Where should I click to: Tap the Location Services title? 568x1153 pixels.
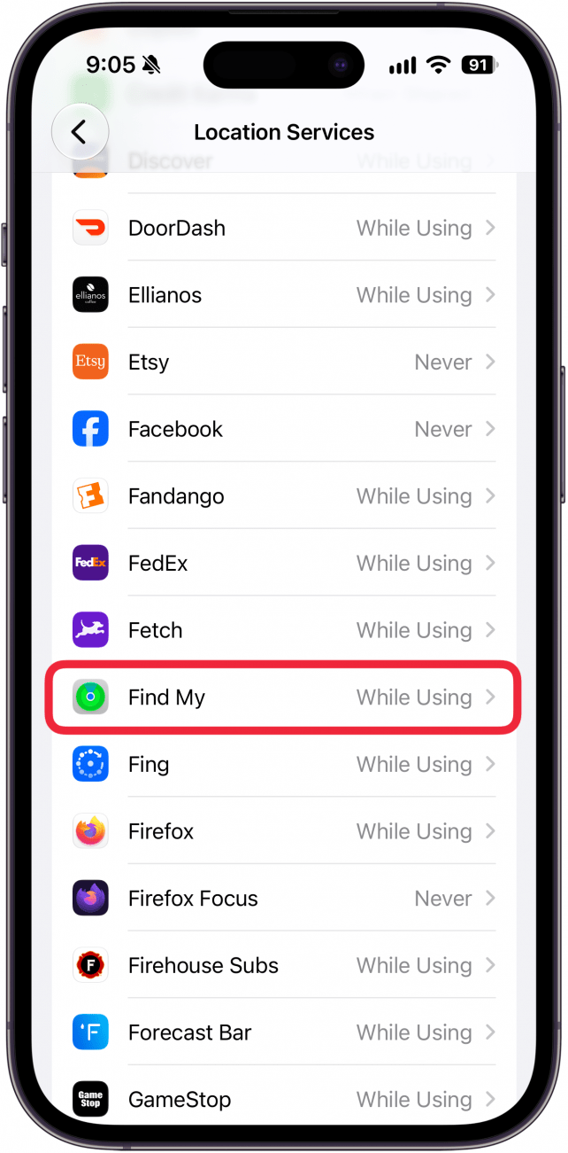click(x=284, y=132)
